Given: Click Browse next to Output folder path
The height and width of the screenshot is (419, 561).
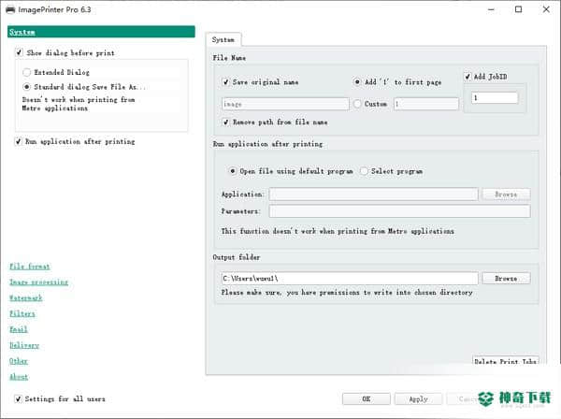Looking at the screenshot, I should tap(506, 279).
